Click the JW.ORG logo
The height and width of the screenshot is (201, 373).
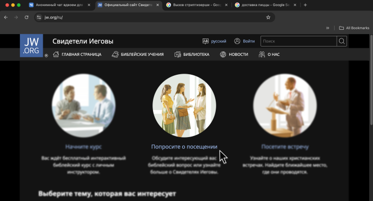(x=31, y=46)
